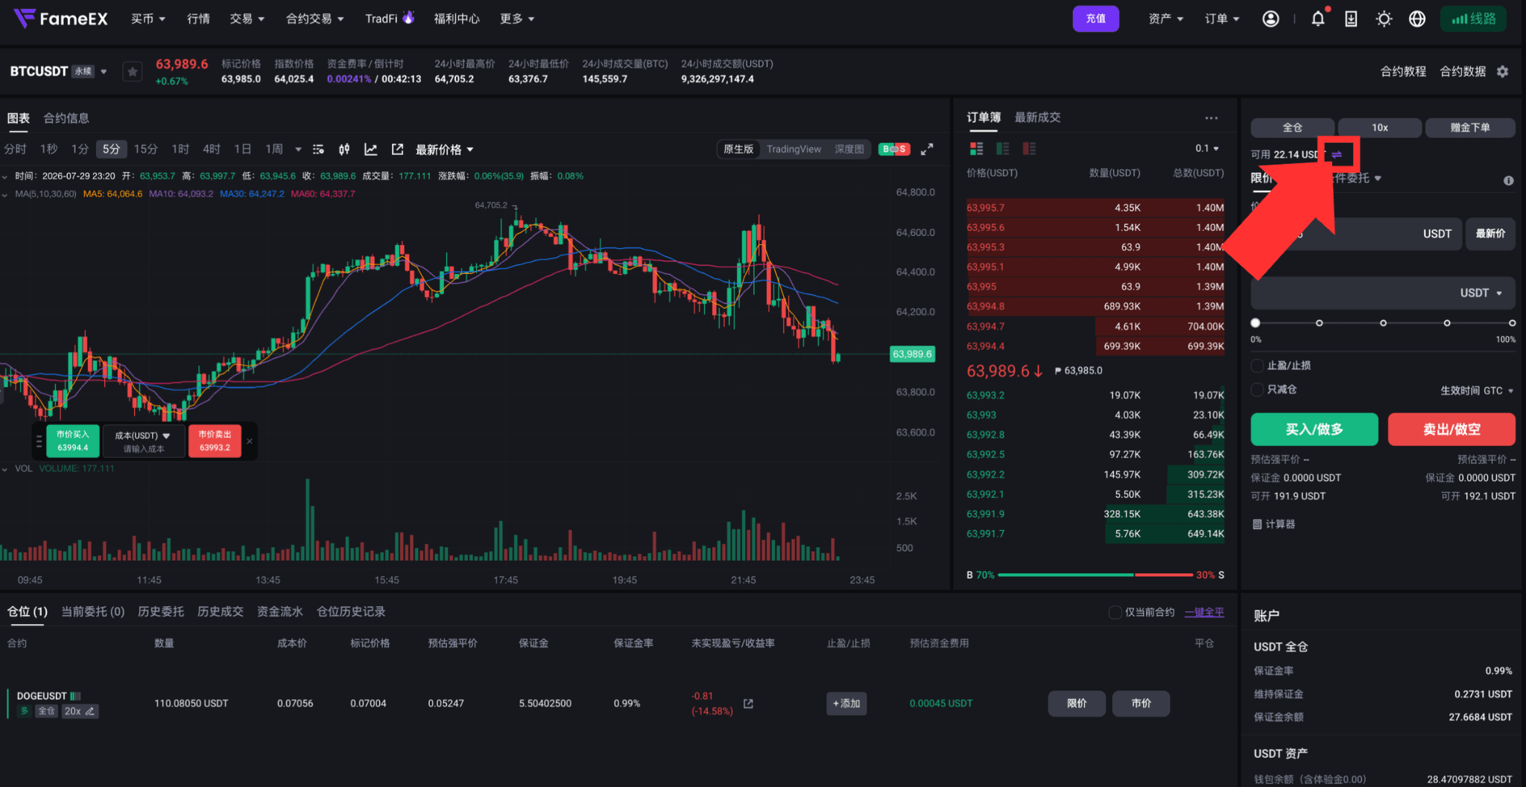Switch to the 最新成交 tab

(x=1037, y=118)
